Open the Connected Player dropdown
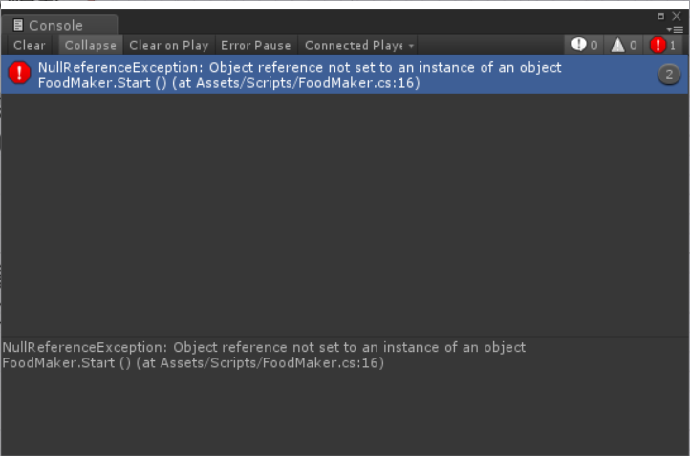Viewport: 690px width, 456px height. pyautogui.click(x=358, y=45)
